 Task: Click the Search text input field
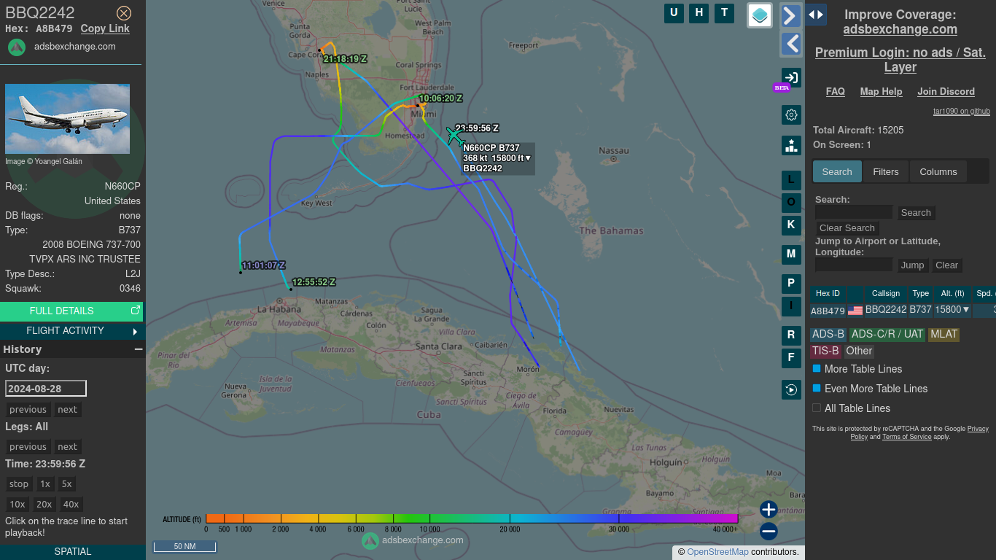(x=854, y=213)
